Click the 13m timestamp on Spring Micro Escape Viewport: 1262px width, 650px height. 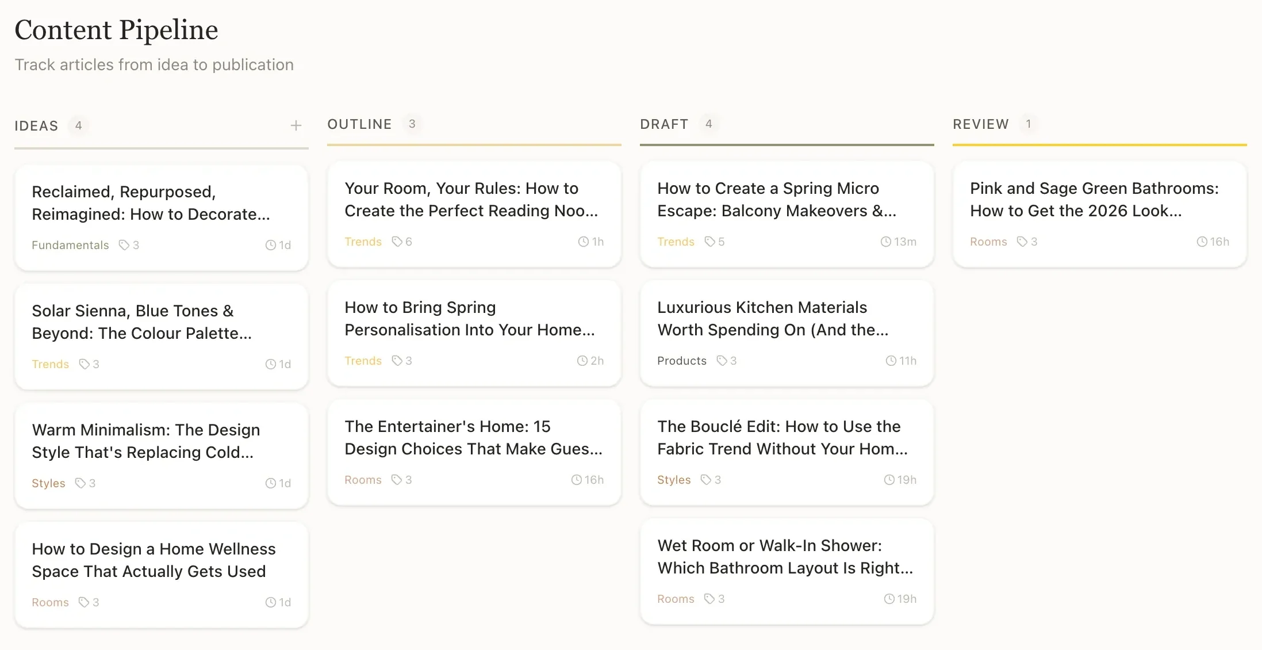click(905, 242)
